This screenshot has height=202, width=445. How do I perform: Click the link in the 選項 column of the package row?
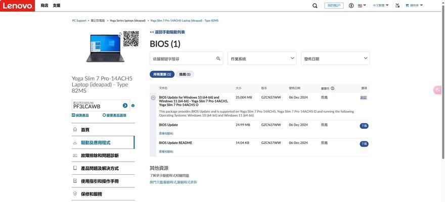[x=363, y=97]
